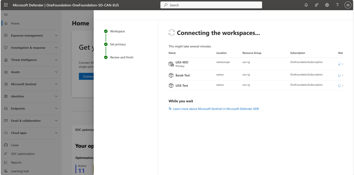354x175 pixels.
Task: Go to the Set primary wizard step
Action: [x=118, y=44]
